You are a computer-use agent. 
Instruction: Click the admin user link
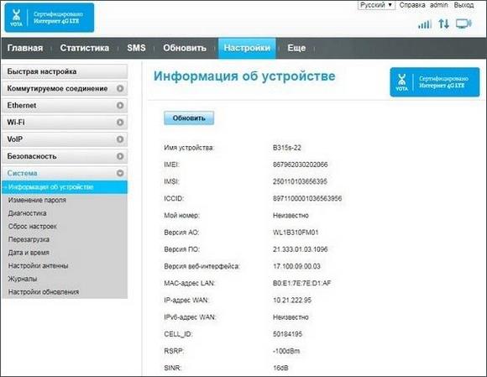click(x=439, y=5)
